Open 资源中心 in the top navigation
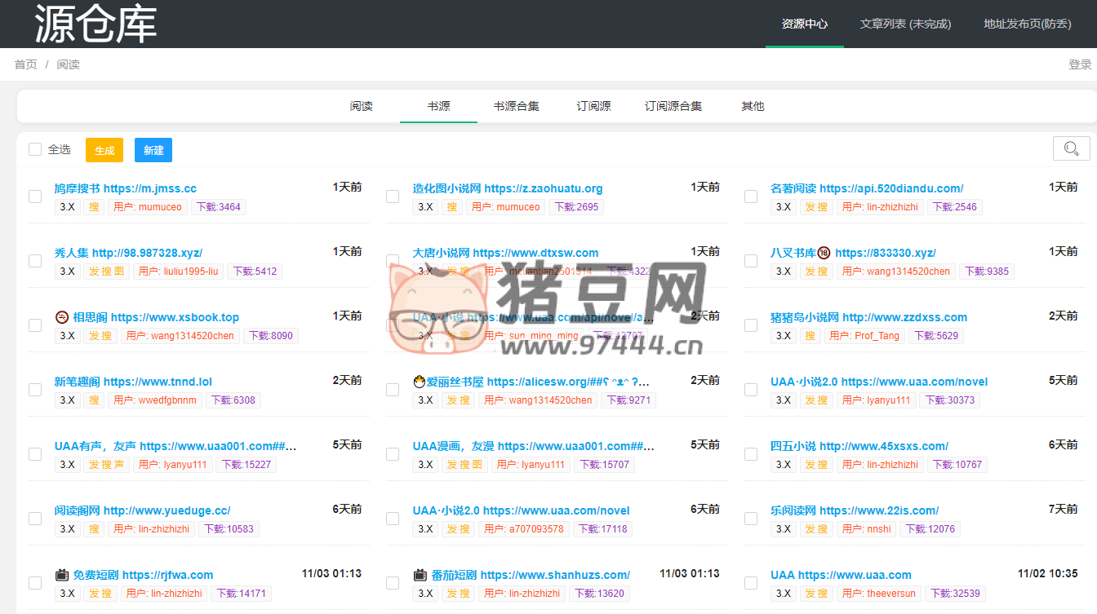This screenshot has height=614, width=1097. [x=805, y=24]
